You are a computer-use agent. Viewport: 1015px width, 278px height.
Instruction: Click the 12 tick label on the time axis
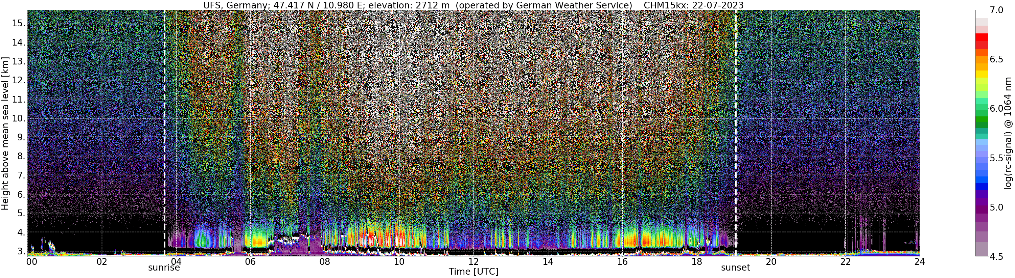coord(473,261)
